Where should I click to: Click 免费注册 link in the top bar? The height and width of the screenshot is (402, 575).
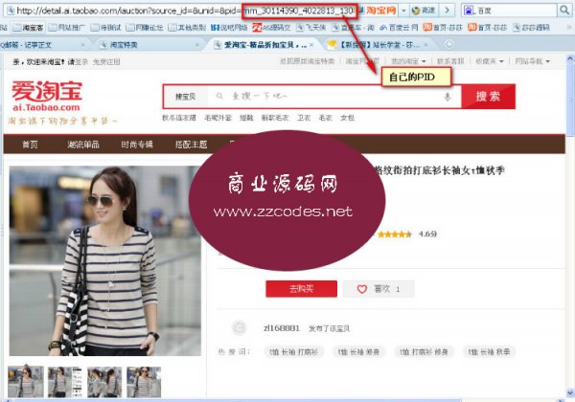click(x=106, y=62)
